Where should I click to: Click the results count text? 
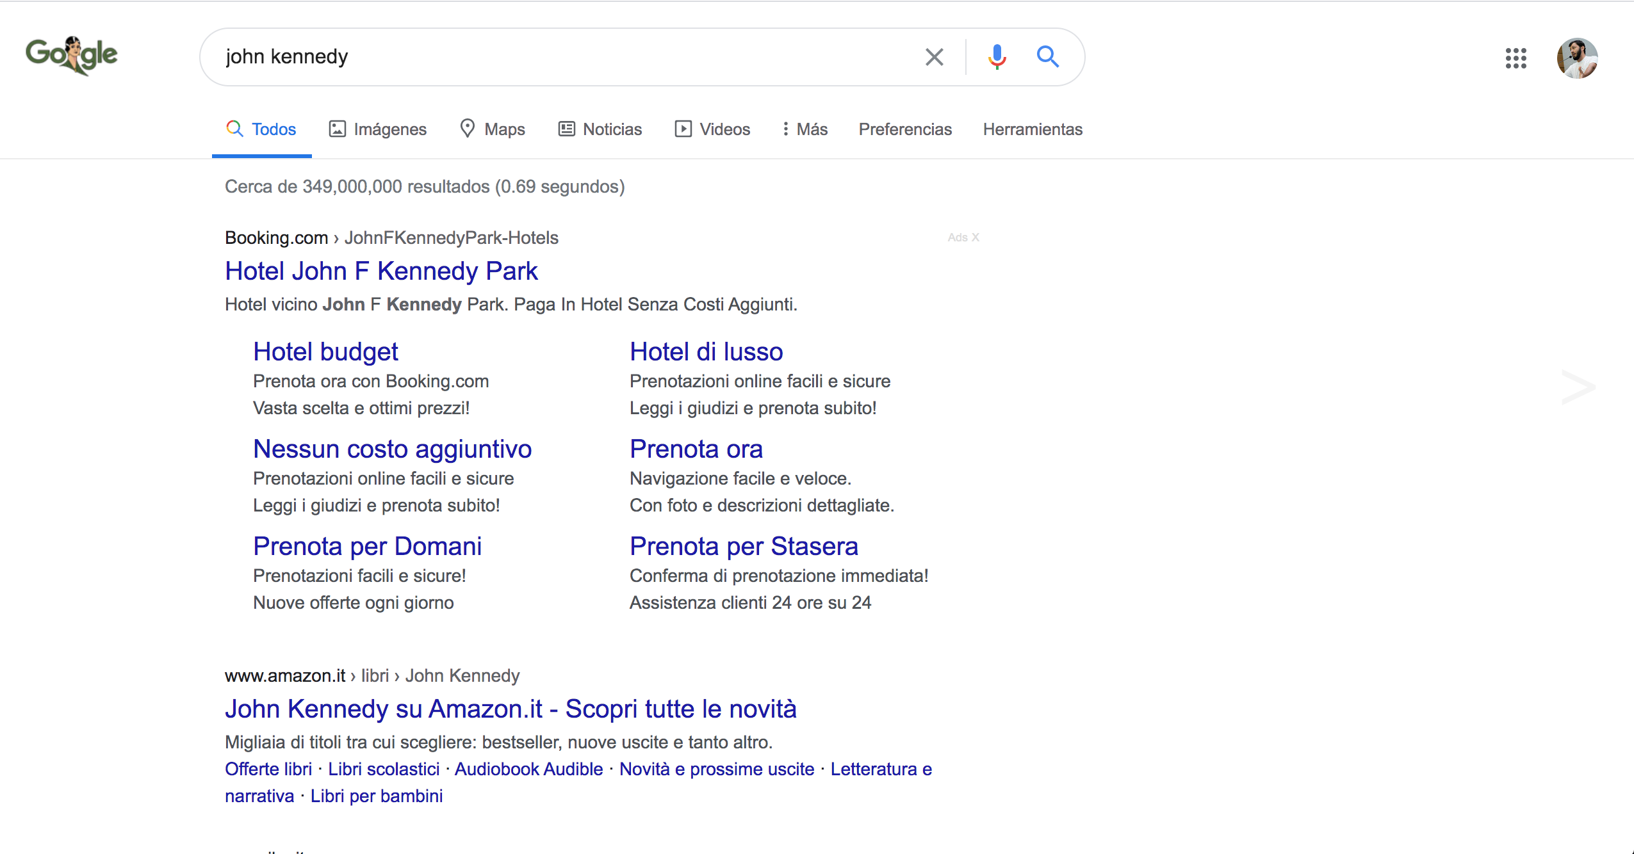pyautogui.click(x=425, y=186)
